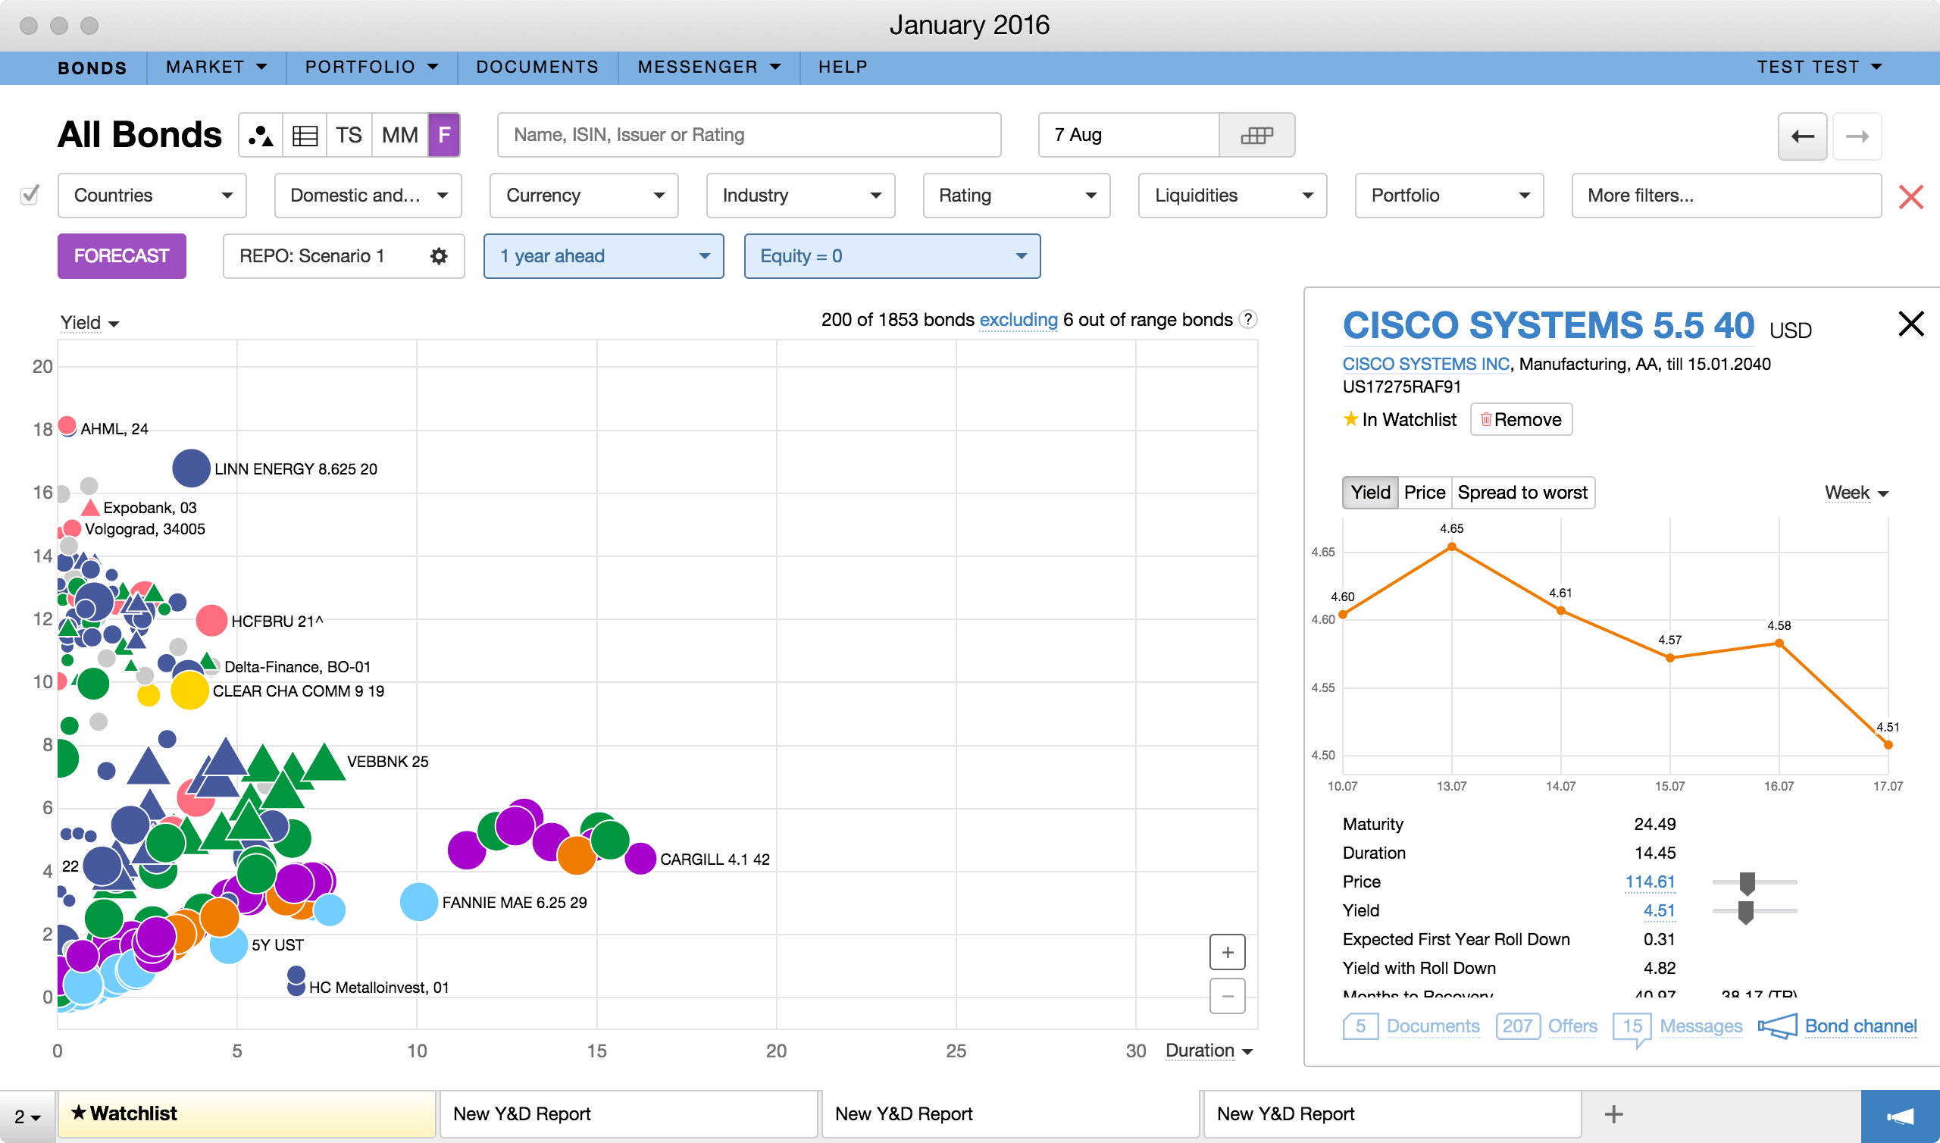Open the 207 Offers counter
The height and width of the screenshot is (1143, 1940).
click(1517, 1026)
